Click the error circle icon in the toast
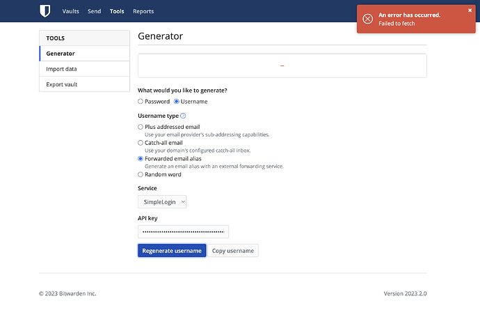Viewport: 480px width, 324px height. tap(368, 19)
